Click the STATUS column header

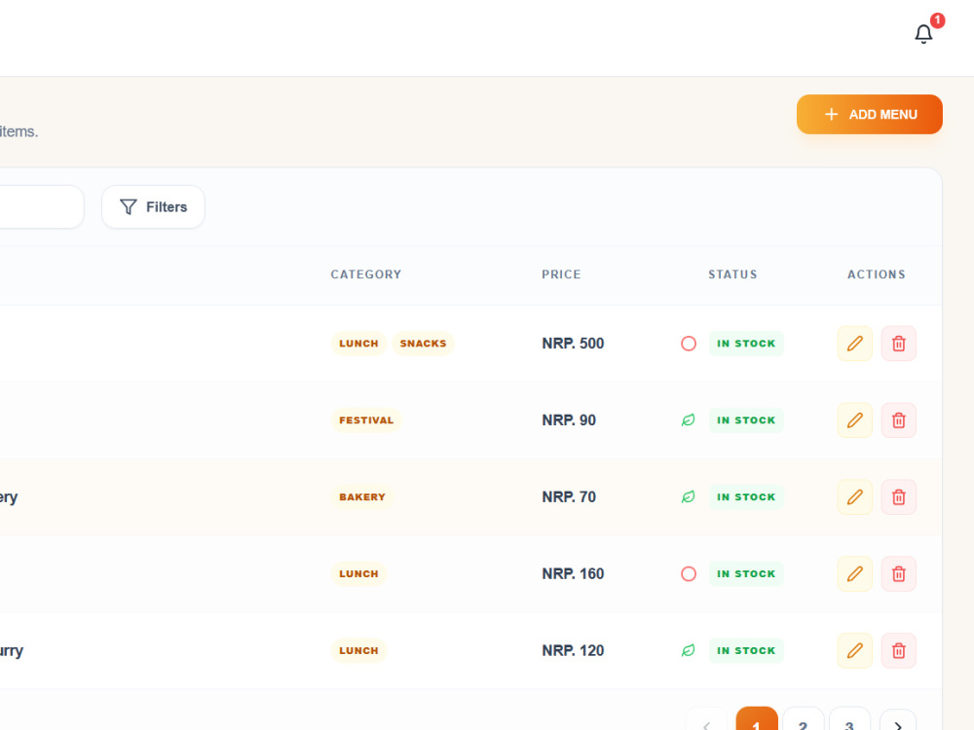click(x=732, y=274)
